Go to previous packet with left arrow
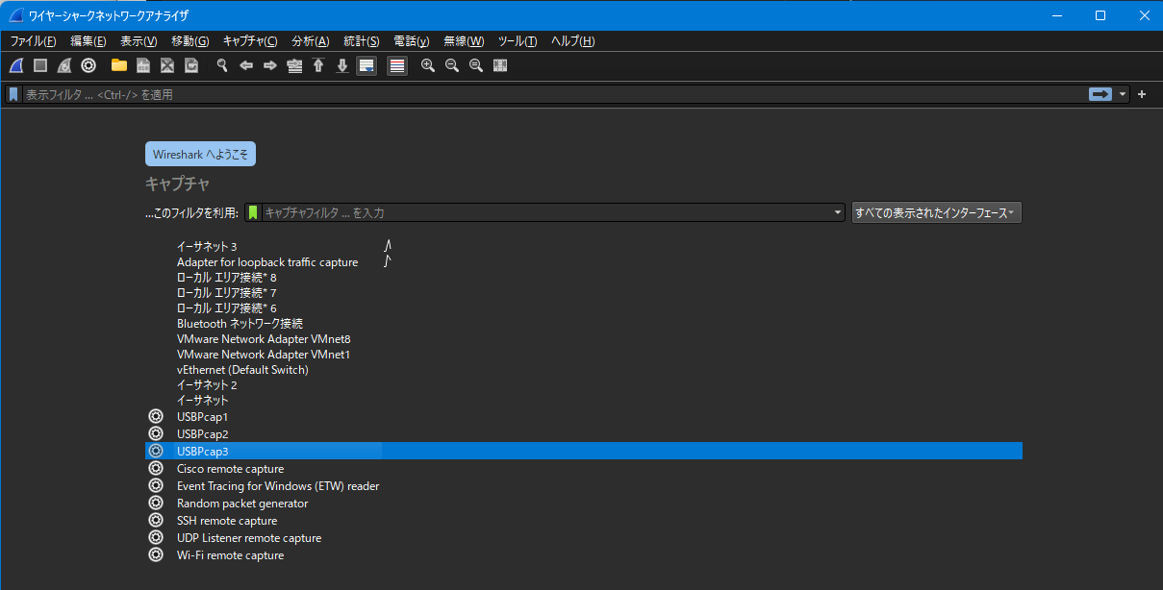Viewport: 1163px width, 590px height. coord(246,65)
